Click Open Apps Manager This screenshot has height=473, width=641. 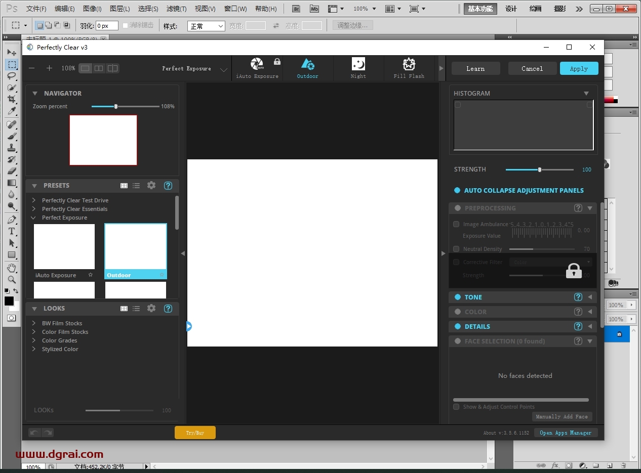[566, 433]
